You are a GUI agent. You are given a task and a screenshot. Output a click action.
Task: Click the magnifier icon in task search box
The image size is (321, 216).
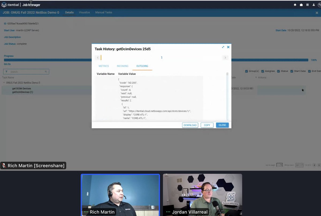pos(46,72)
